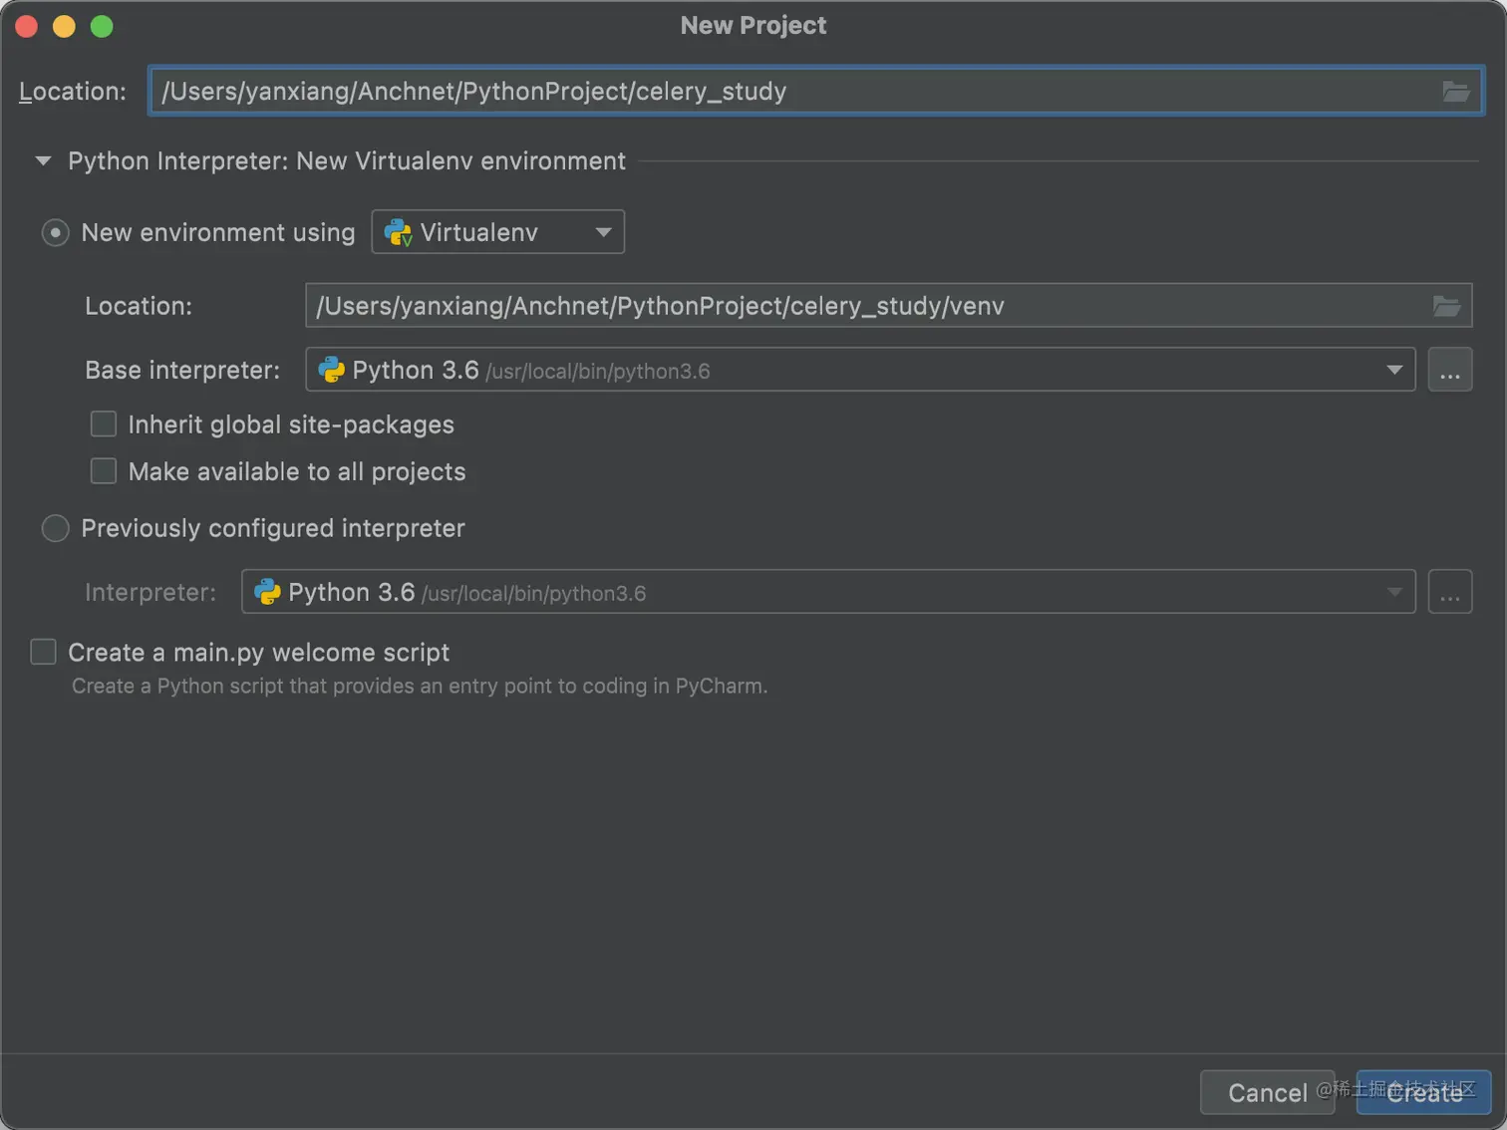Enable Inherit global site-packages checkbox

pyautogui.click(x=104, y=424)
